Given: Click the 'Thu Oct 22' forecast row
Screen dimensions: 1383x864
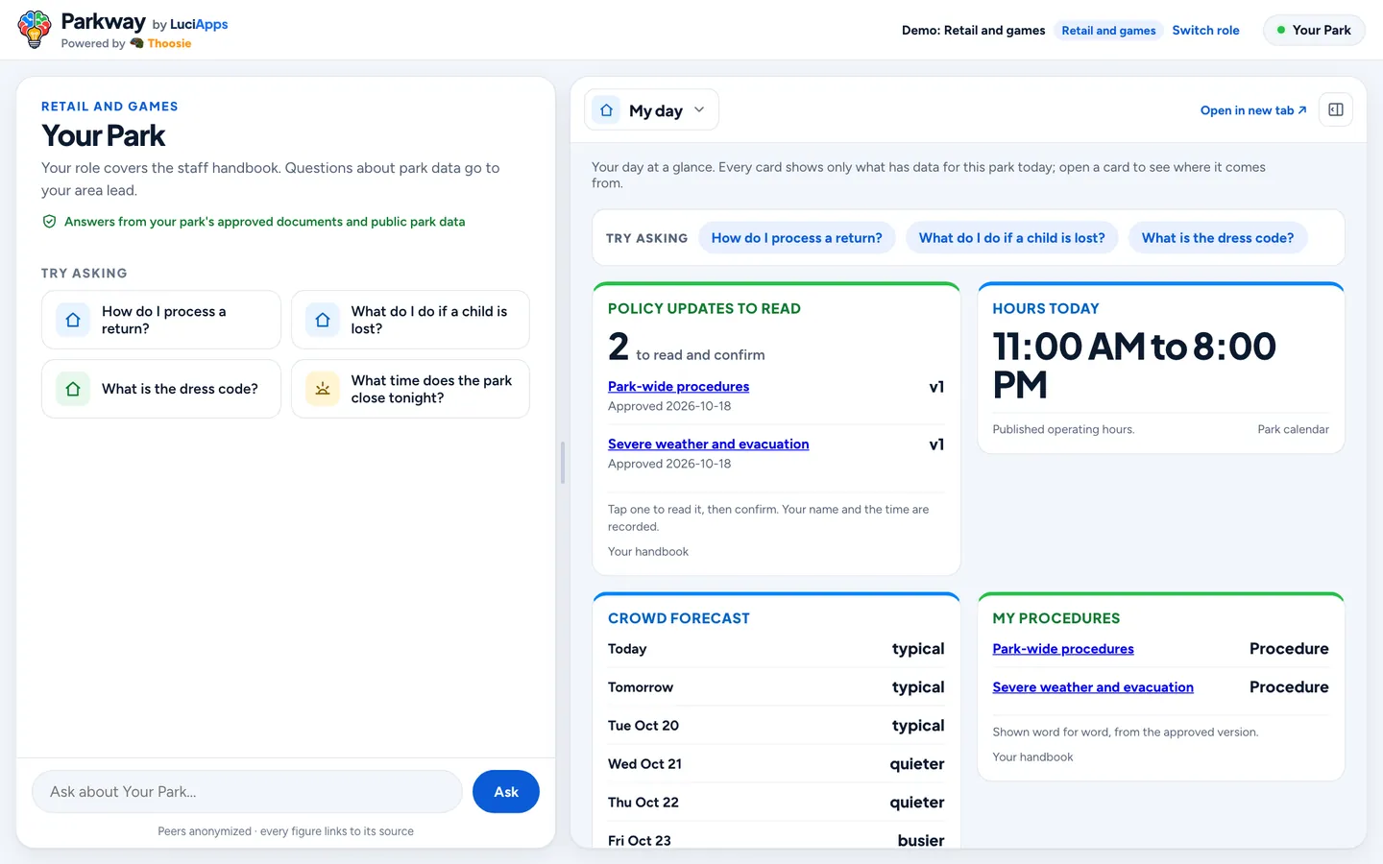Looking at the screenshot, I should (x=776, y=803).
